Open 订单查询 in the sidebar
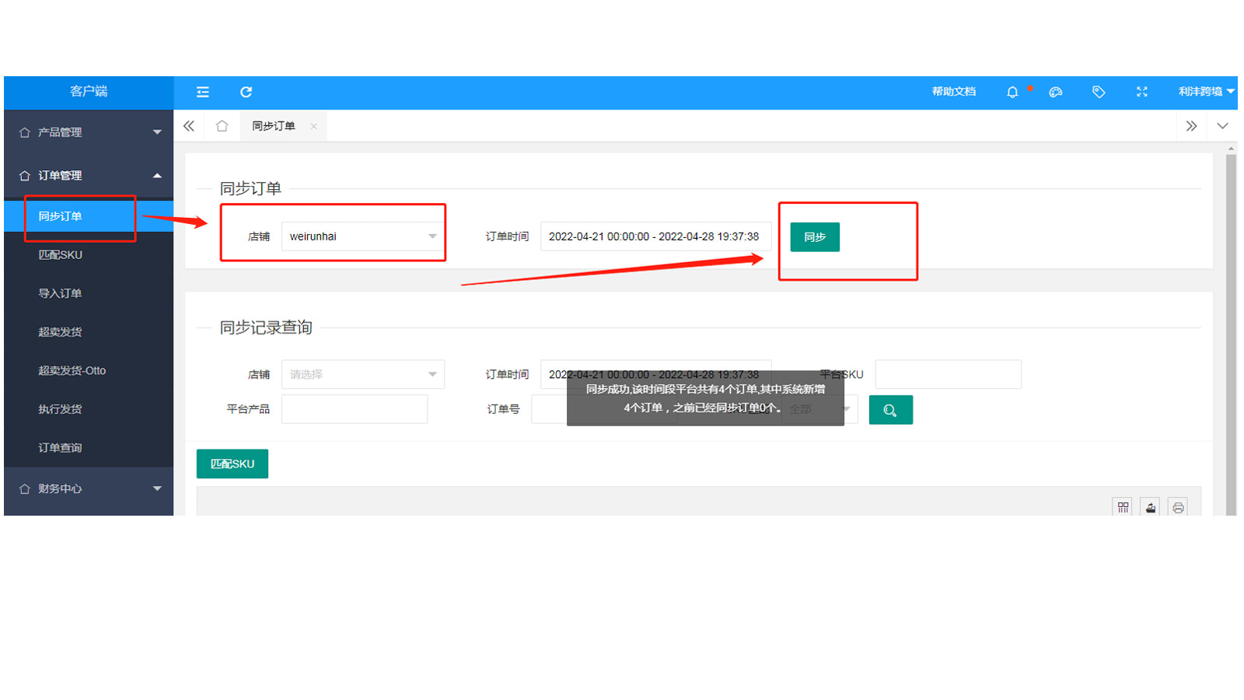 click(x=89, y=448)
